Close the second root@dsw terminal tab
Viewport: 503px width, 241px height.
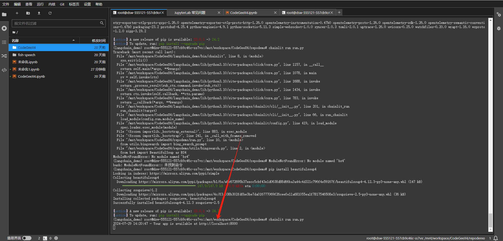pyautogui.click(x=332, y=13)
